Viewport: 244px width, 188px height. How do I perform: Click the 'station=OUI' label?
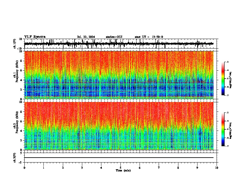pyautogui.click(x=114, y=37)
